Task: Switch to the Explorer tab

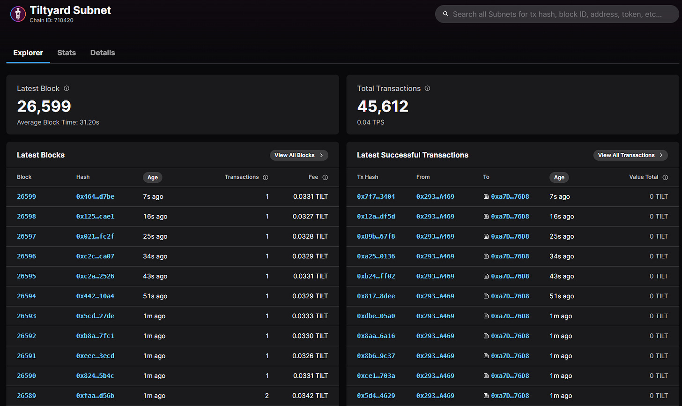Action: coord(28,53)
